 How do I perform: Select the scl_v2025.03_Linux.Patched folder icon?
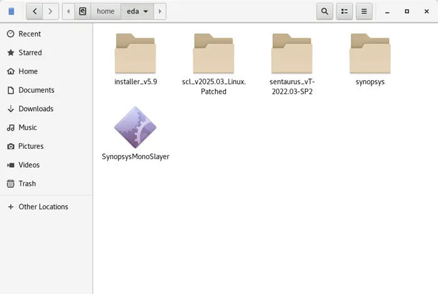(214, 53)
